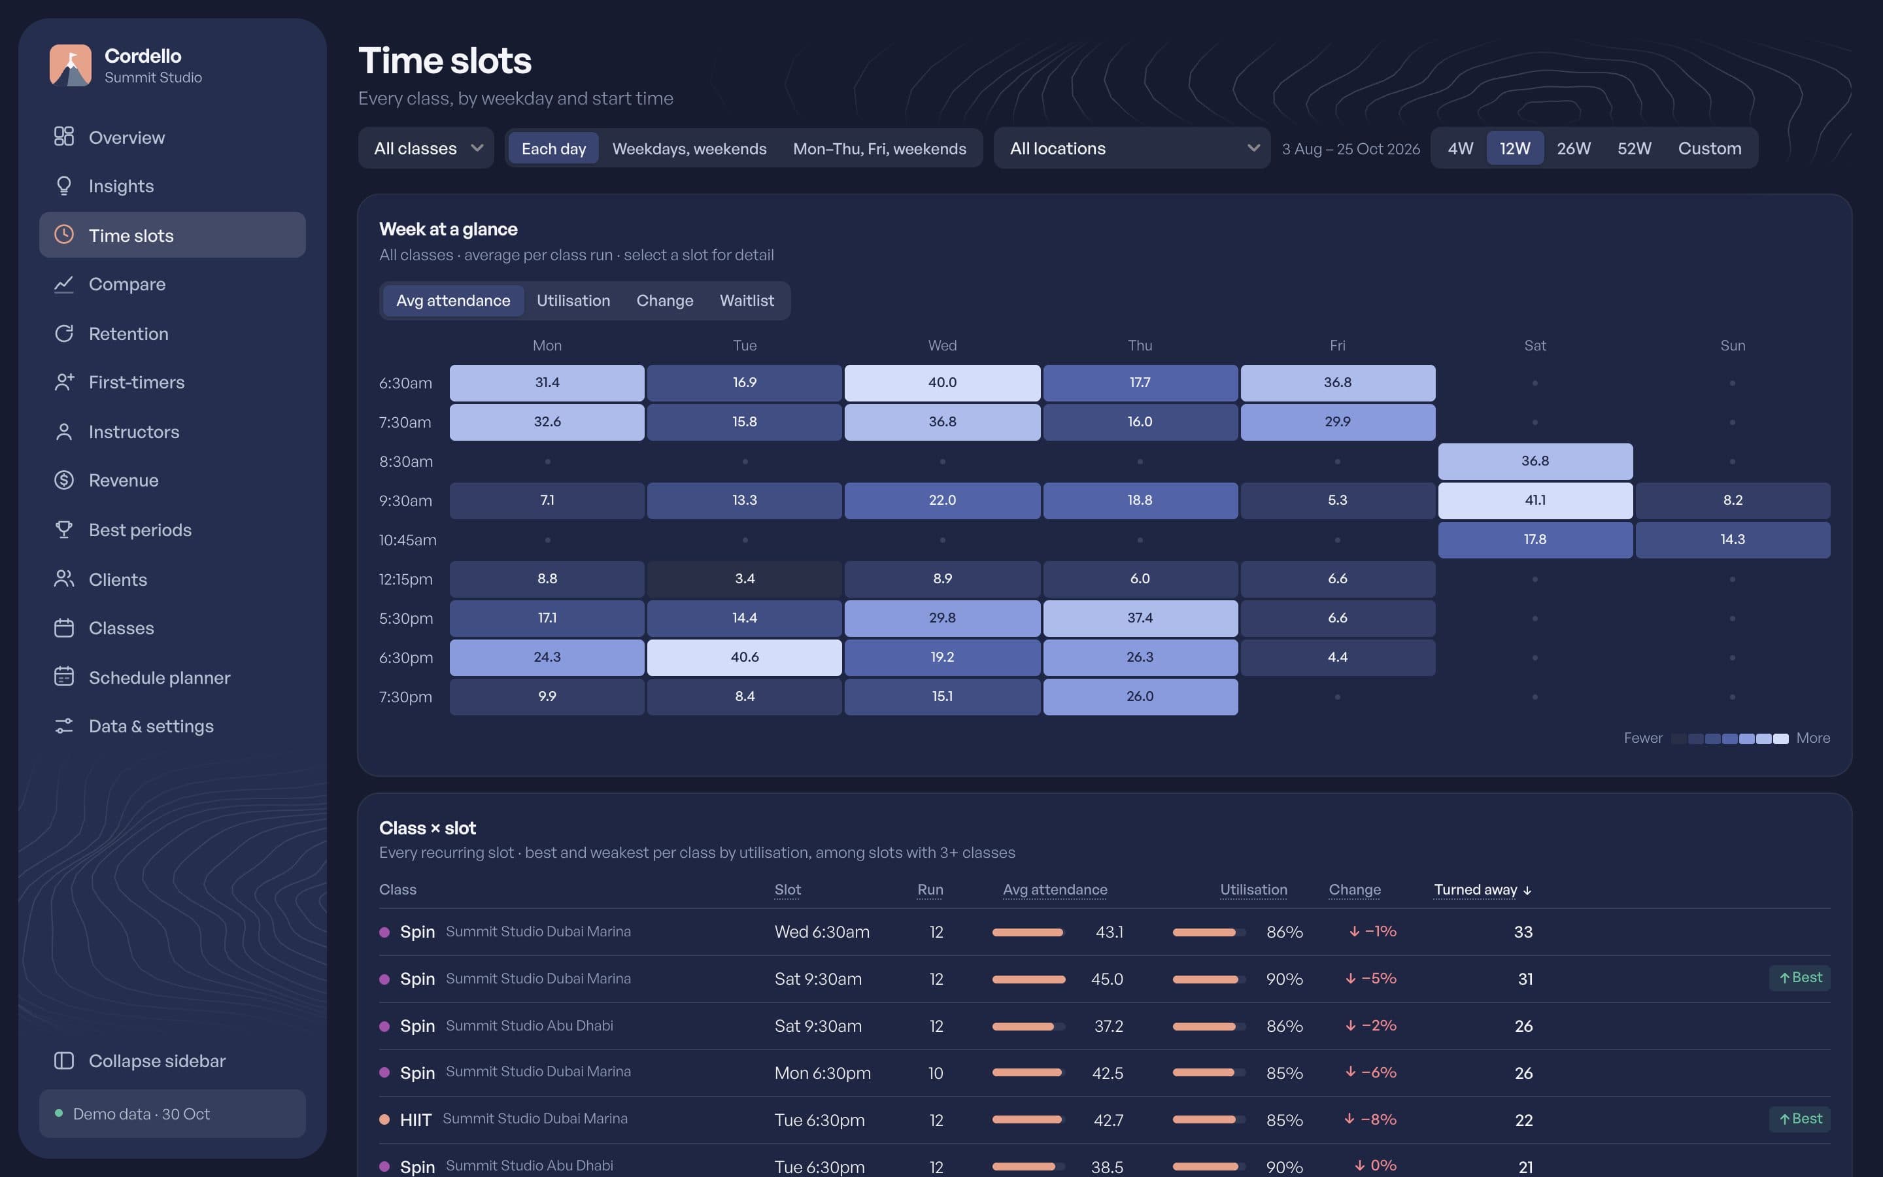The image size is (1883, 1177).
Task: Click the Cordello mountain logo icon
Action: click(70, 65)
